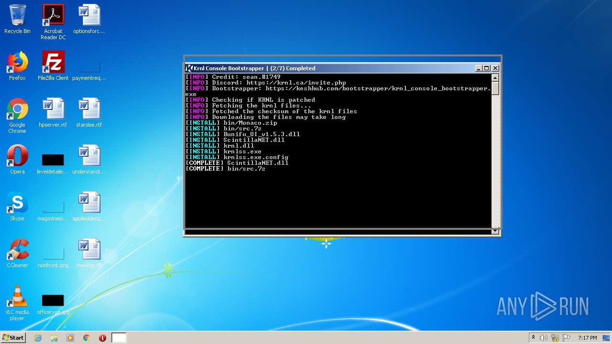Maximize the Krnl Console window
612x344 pixels.
tap(487, 68)
